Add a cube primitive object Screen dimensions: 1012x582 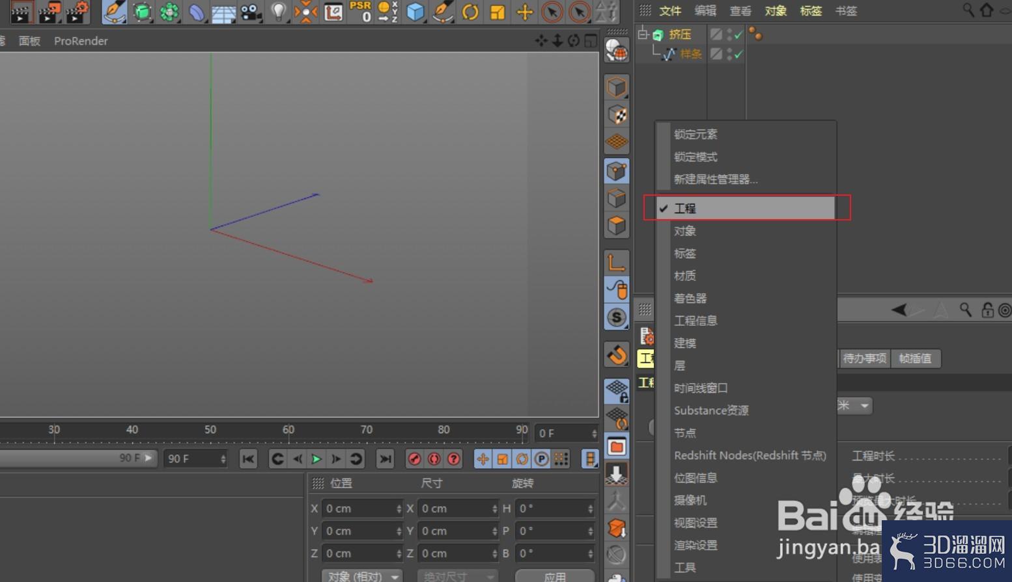click(x=415, y=11)
